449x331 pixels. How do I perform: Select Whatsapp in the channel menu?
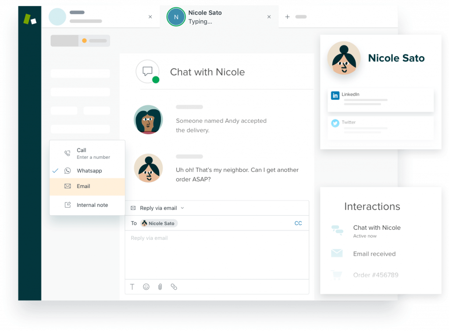[x=87, y=171]
